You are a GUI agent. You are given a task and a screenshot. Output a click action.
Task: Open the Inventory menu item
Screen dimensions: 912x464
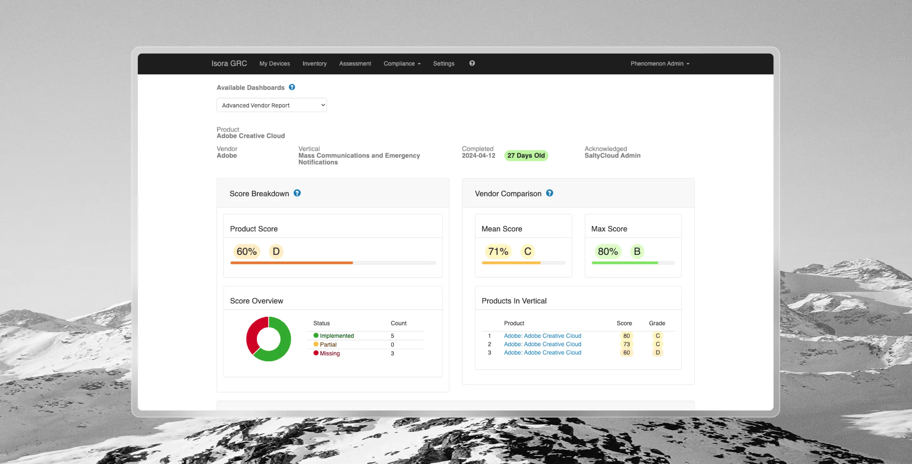tap(314, 64)
